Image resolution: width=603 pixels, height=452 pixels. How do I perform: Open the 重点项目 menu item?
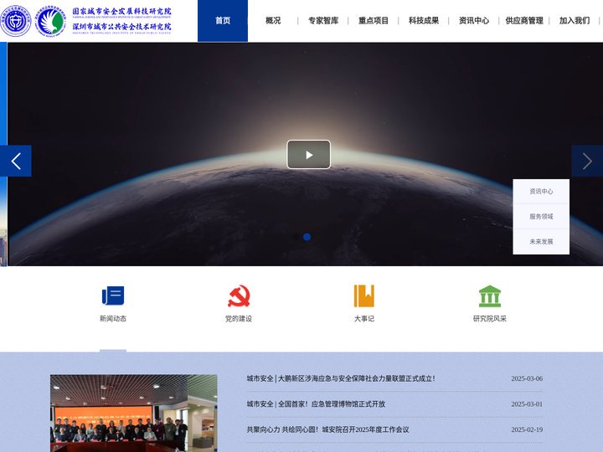coord(374,21)
